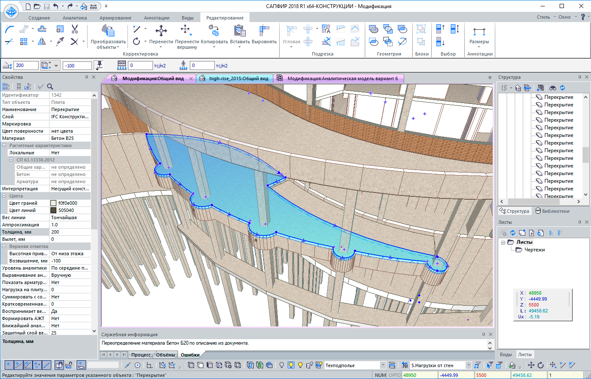Click the Цвет граней color swatch
Screen dimensions: 591x379
tap(53, 203)
